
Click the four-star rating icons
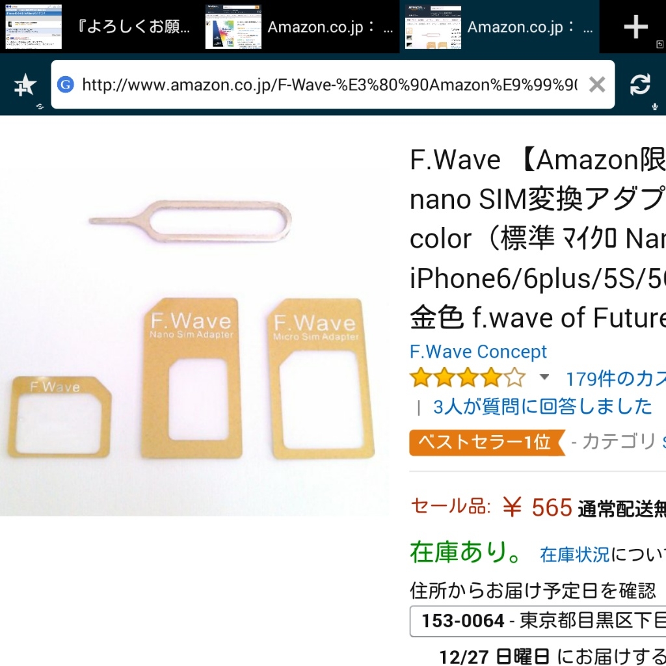[467, 377]
